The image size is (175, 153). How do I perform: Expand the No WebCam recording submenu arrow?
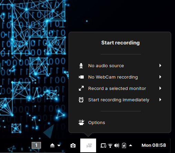click(x=160, y=77)
